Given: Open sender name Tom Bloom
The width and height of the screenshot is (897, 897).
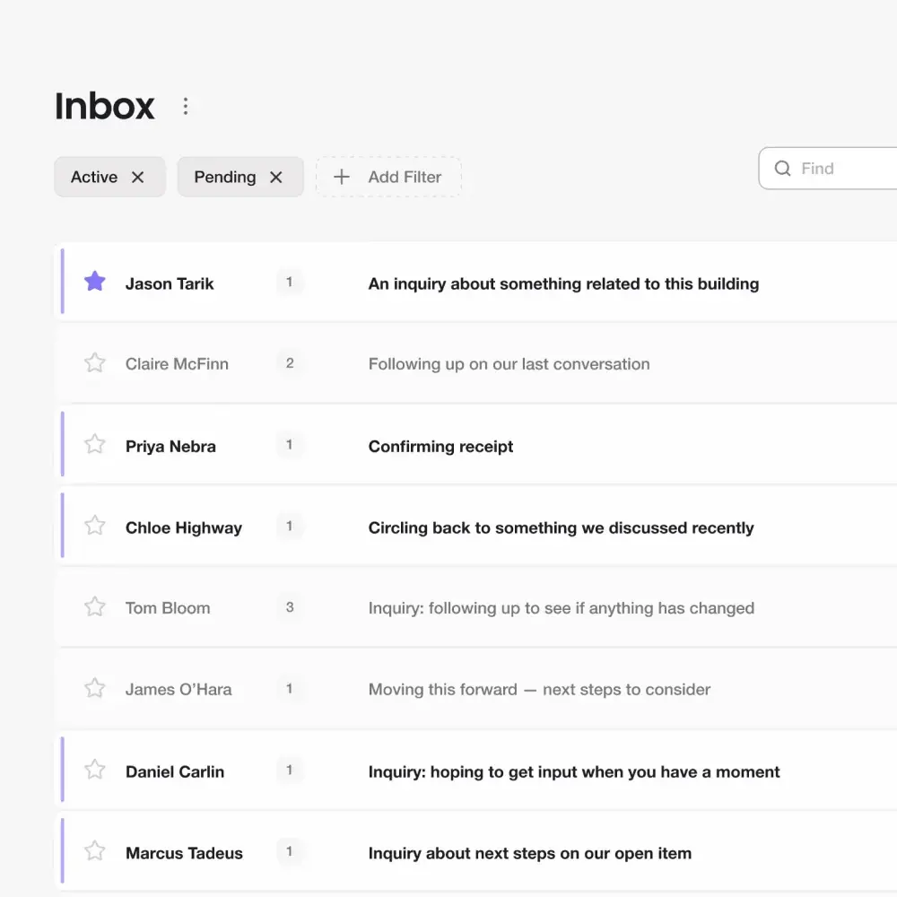Looking at the screenshot, I should pyautogui.click(x=168, y=607).
